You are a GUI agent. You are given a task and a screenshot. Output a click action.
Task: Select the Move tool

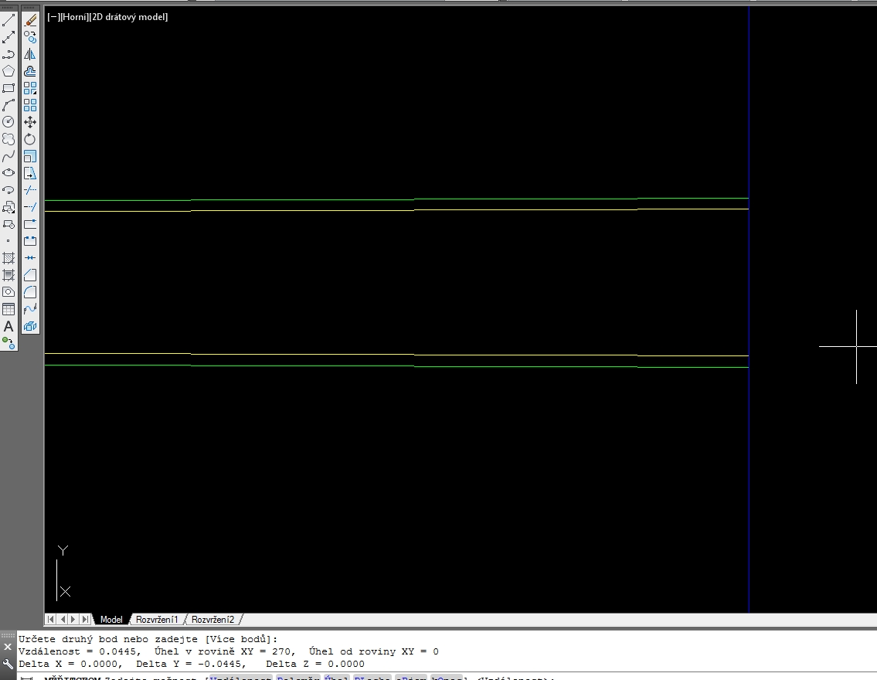pyautogui.click(x=30, y=122)
